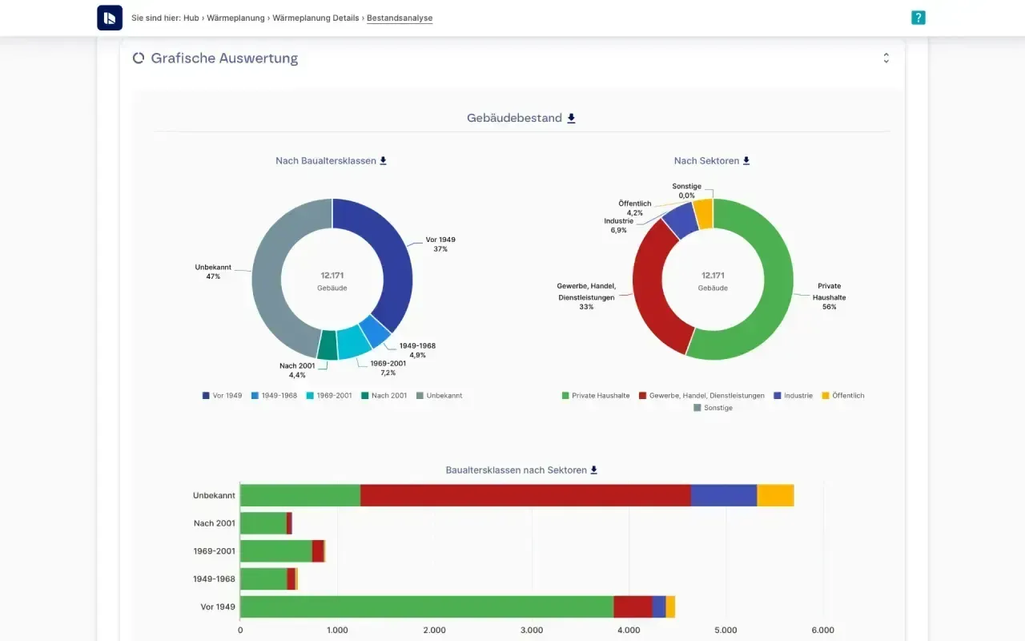Click yellow segment of Unbekannt bar
This screenshot has height=641, width=1025.
pyautogui.click(x=775, y=495)
